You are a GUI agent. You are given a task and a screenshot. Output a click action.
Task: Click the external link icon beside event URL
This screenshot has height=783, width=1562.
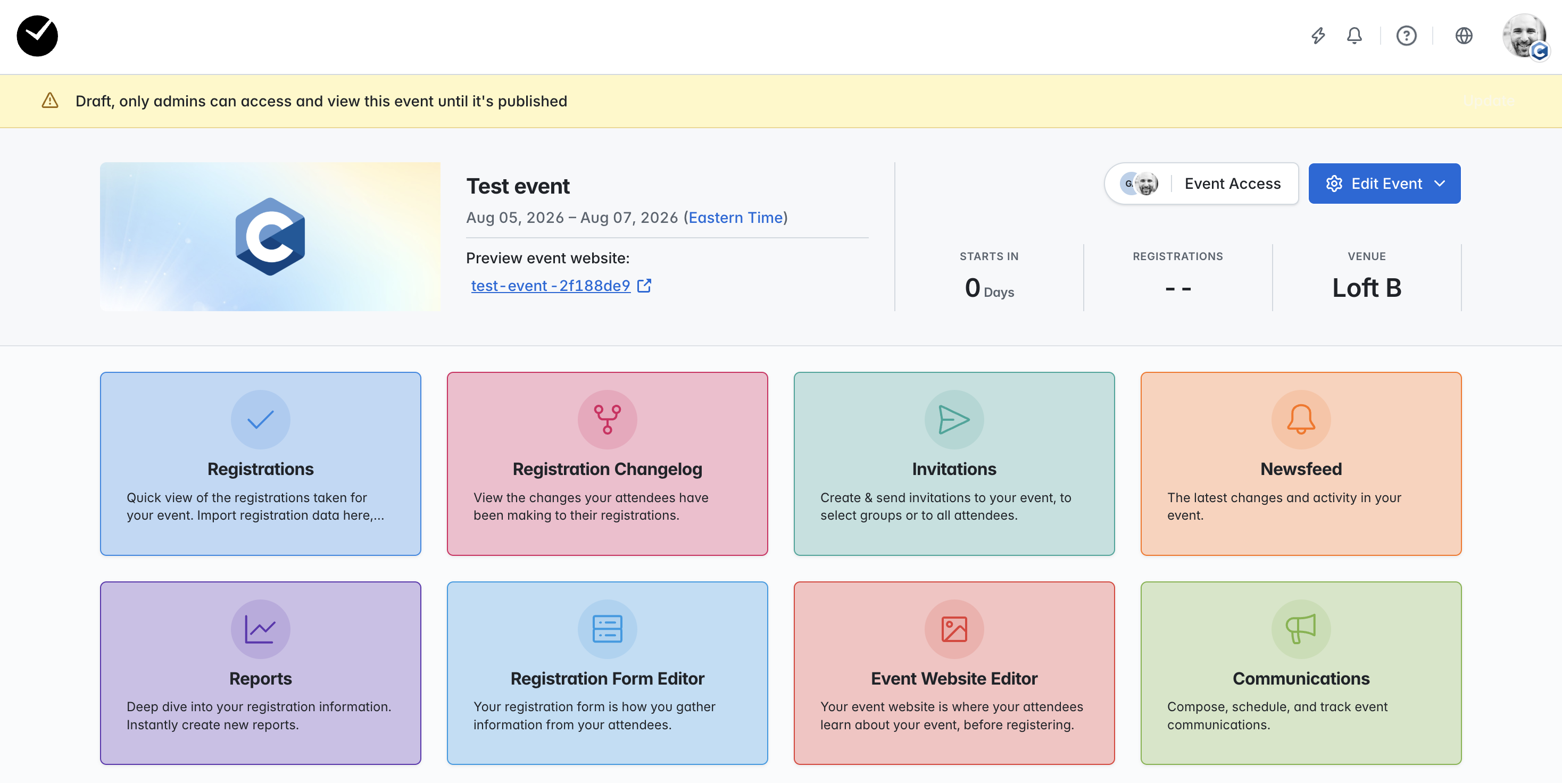tap(644, 286)
